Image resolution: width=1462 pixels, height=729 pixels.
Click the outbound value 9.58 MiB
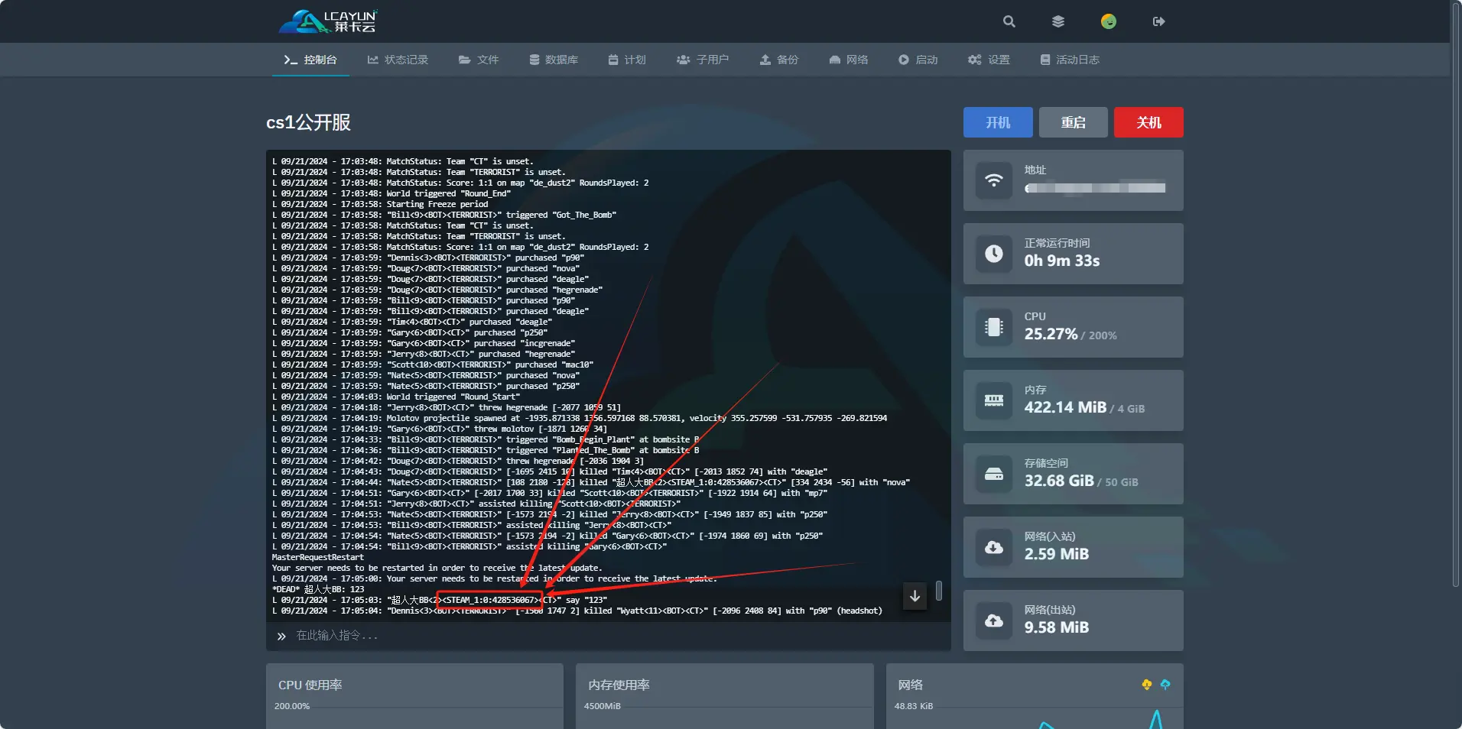click(1057, 627)
